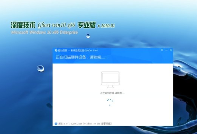Click the '深度技术' heading on the desktop
The height and width of the screenshot is (134, 197).
tap(23, 25)
